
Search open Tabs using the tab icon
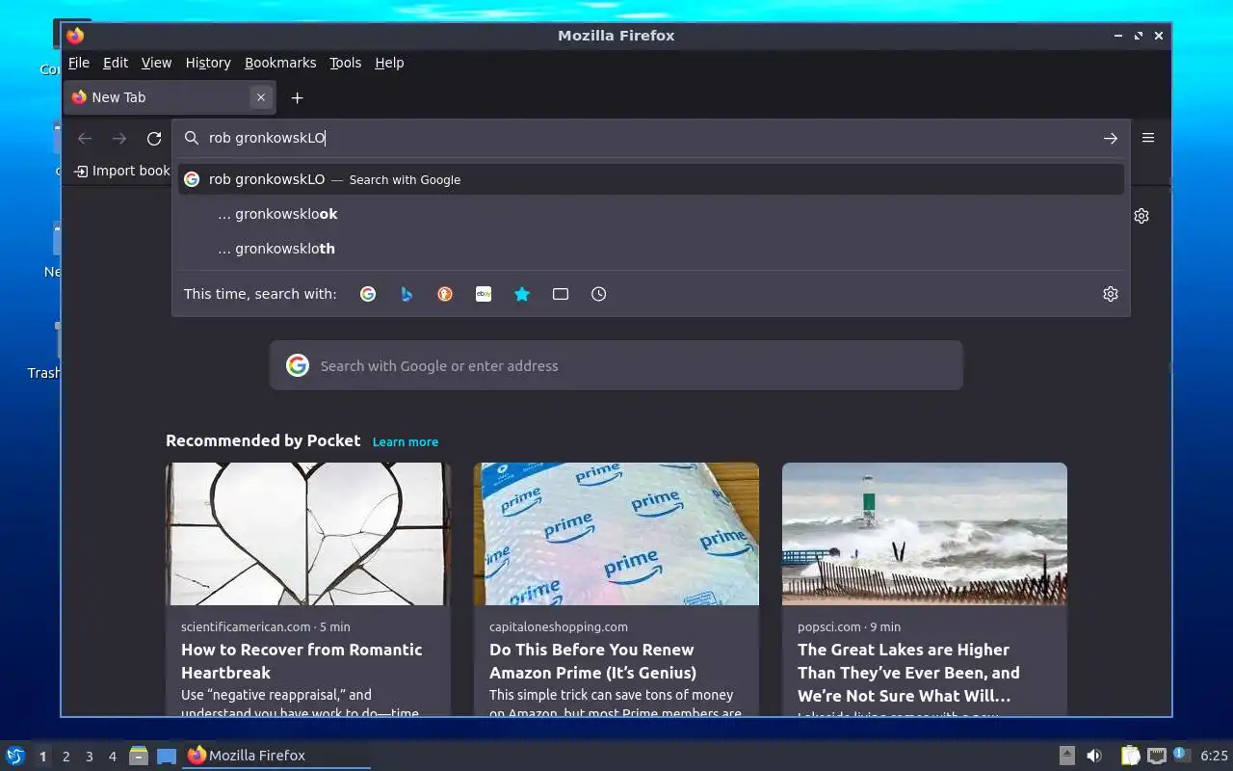[561, 294]
